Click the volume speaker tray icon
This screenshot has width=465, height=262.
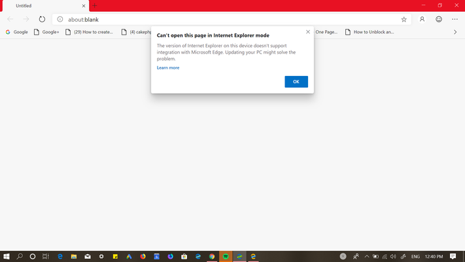393,256
